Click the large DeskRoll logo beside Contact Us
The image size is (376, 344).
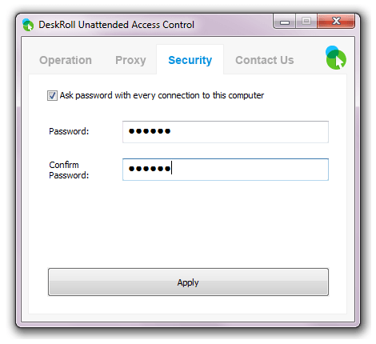click(x=336, y=58)
